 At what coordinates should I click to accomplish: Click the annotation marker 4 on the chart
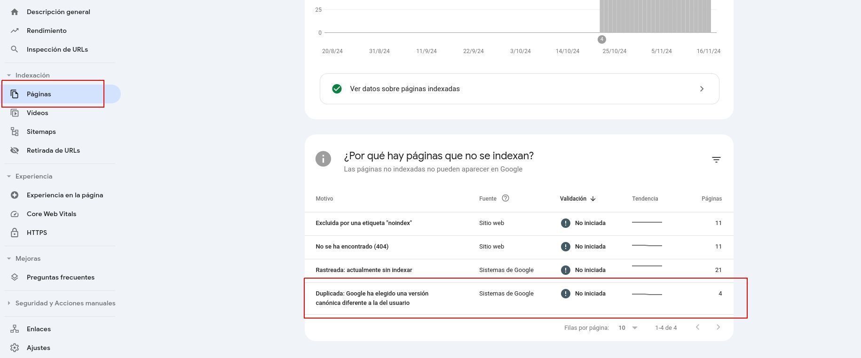click(601, 39)
